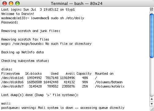Click the 'Used' column header
This screenshot has width=154, height=111.
click(x=54, y=73)
